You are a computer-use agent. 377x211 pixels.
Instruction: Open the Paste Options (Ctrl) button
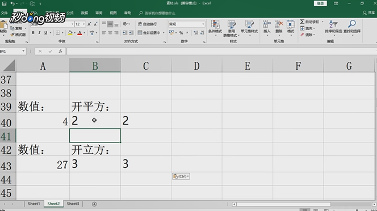[x=181, y=176]
